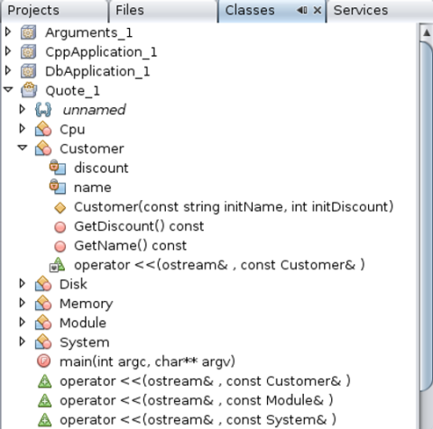Viewport: 433px width, 429px height.
Task: Minimize the Classes panel with speaker-like icon
Action: [x=302, y=11]
